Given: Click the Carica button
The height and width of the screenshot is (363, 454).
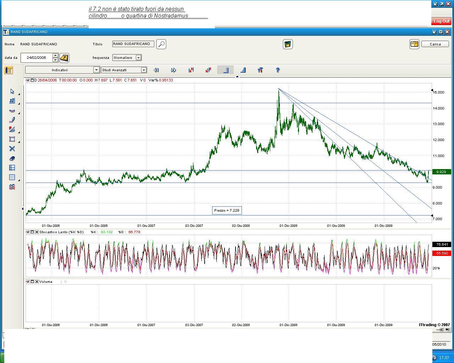Looking at the screenshot, I should coord(435,44).
